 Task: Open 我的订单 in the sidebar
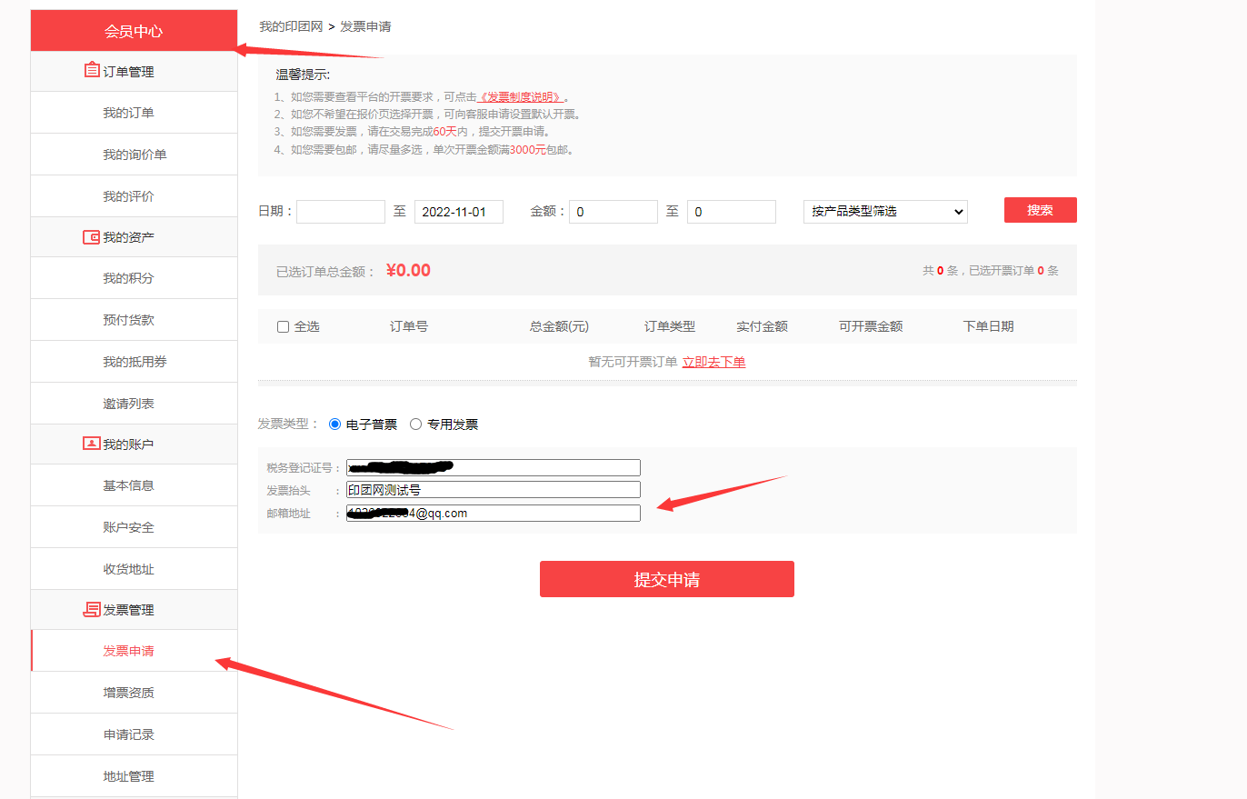tap(128, 113)
